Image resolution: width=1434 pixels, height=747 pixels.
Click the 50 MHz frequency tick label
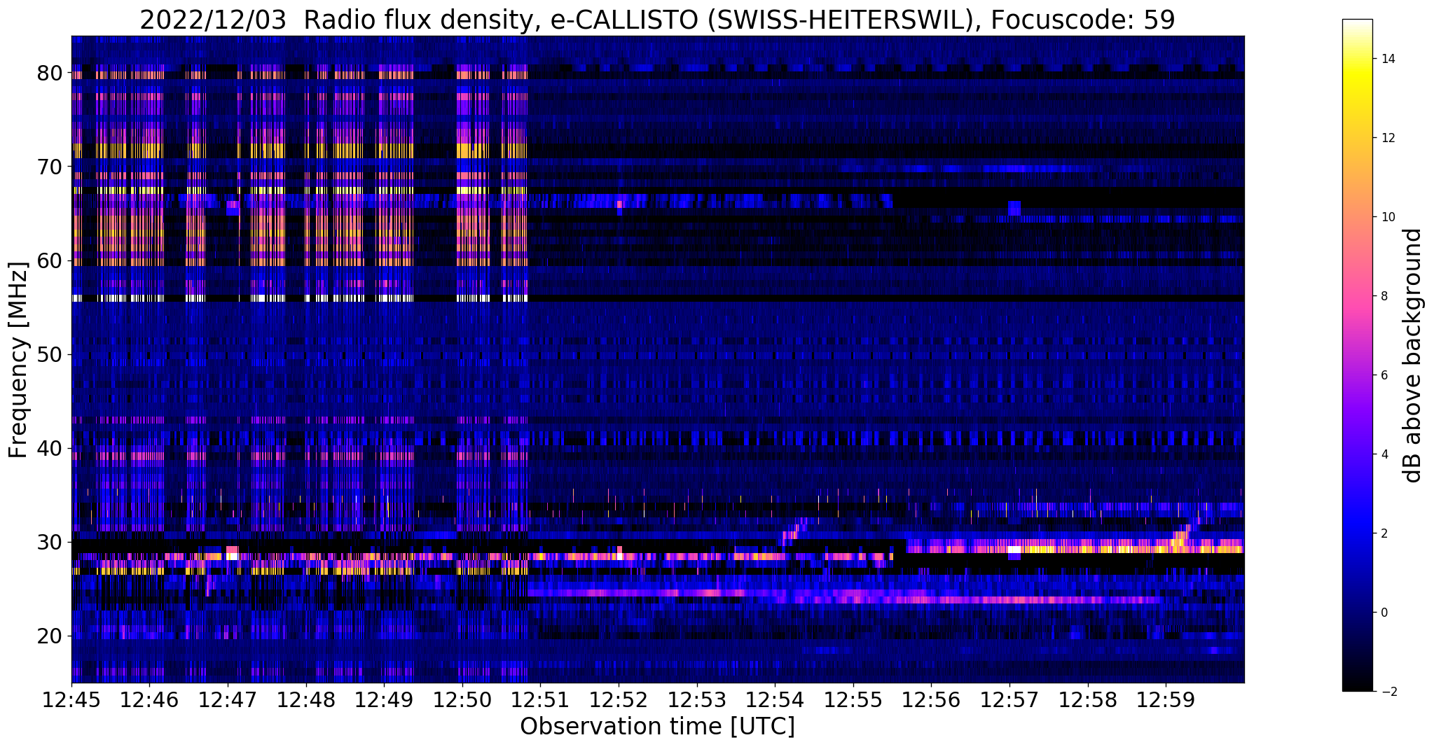(x=49, y=354)
